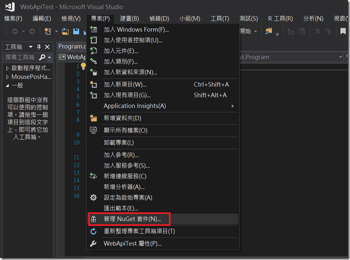Select 加入現有項目(G)... item
The width and height of the screenshot is (350, 260).
coord(163,95)
